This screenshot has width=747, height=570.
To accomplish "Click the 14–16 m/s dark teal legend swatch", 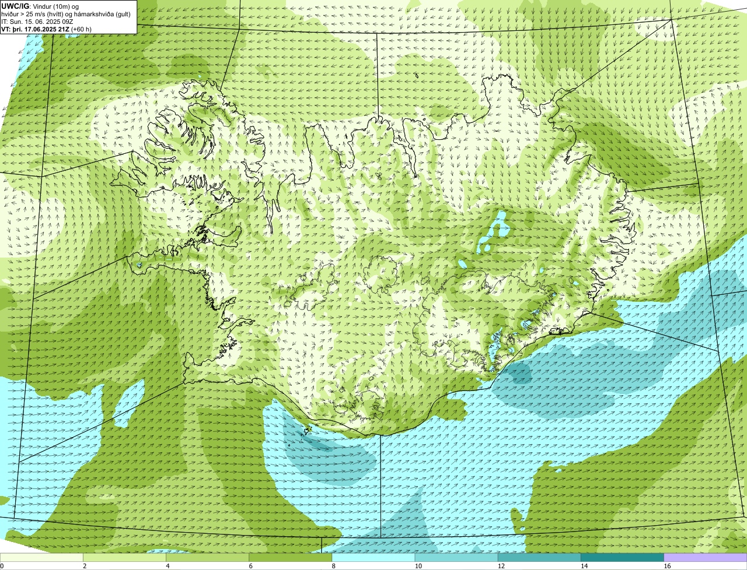I will click(x=622, y=558).
